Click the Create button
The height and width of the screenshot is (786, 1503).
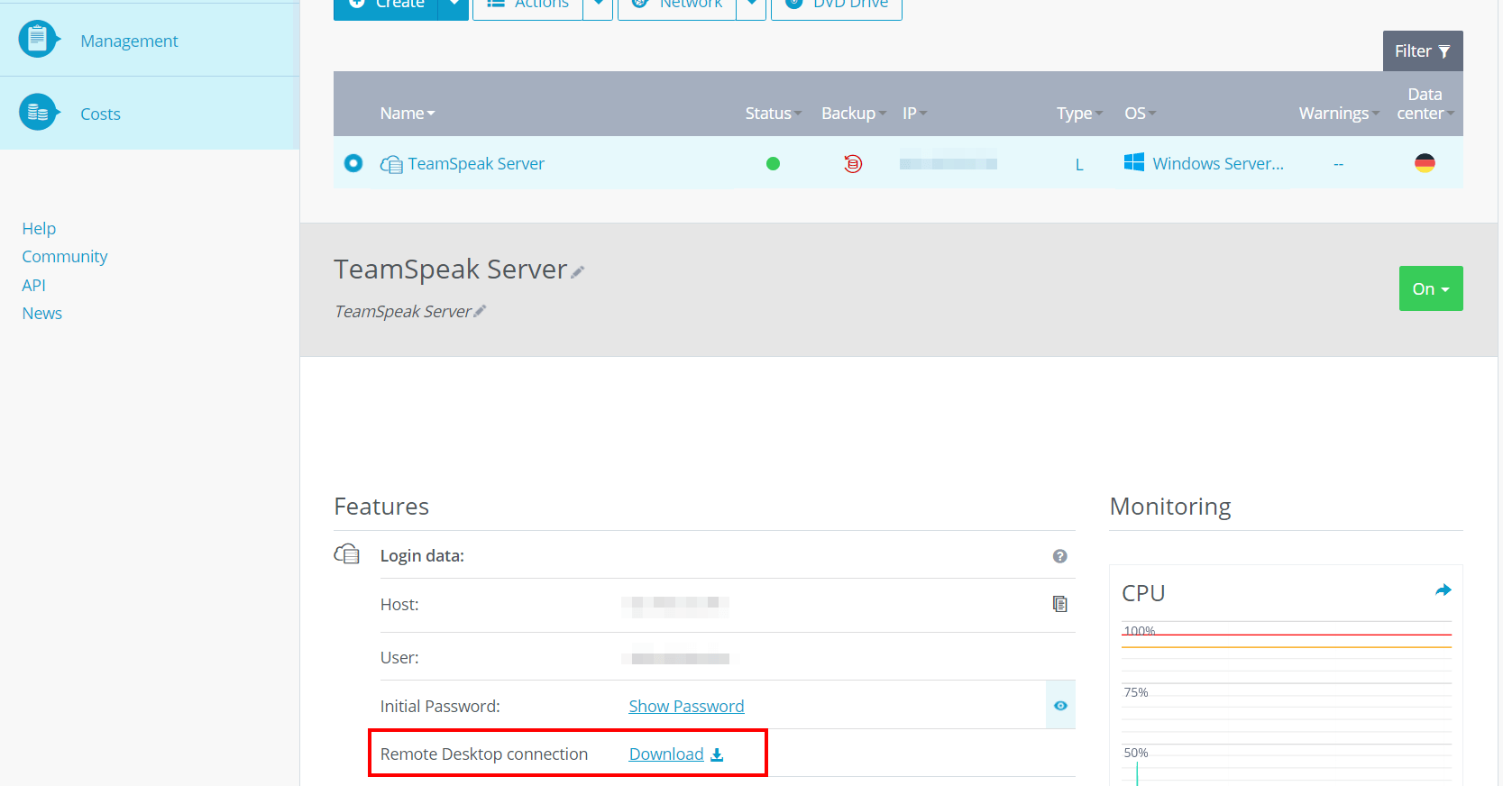coord(386,5)
